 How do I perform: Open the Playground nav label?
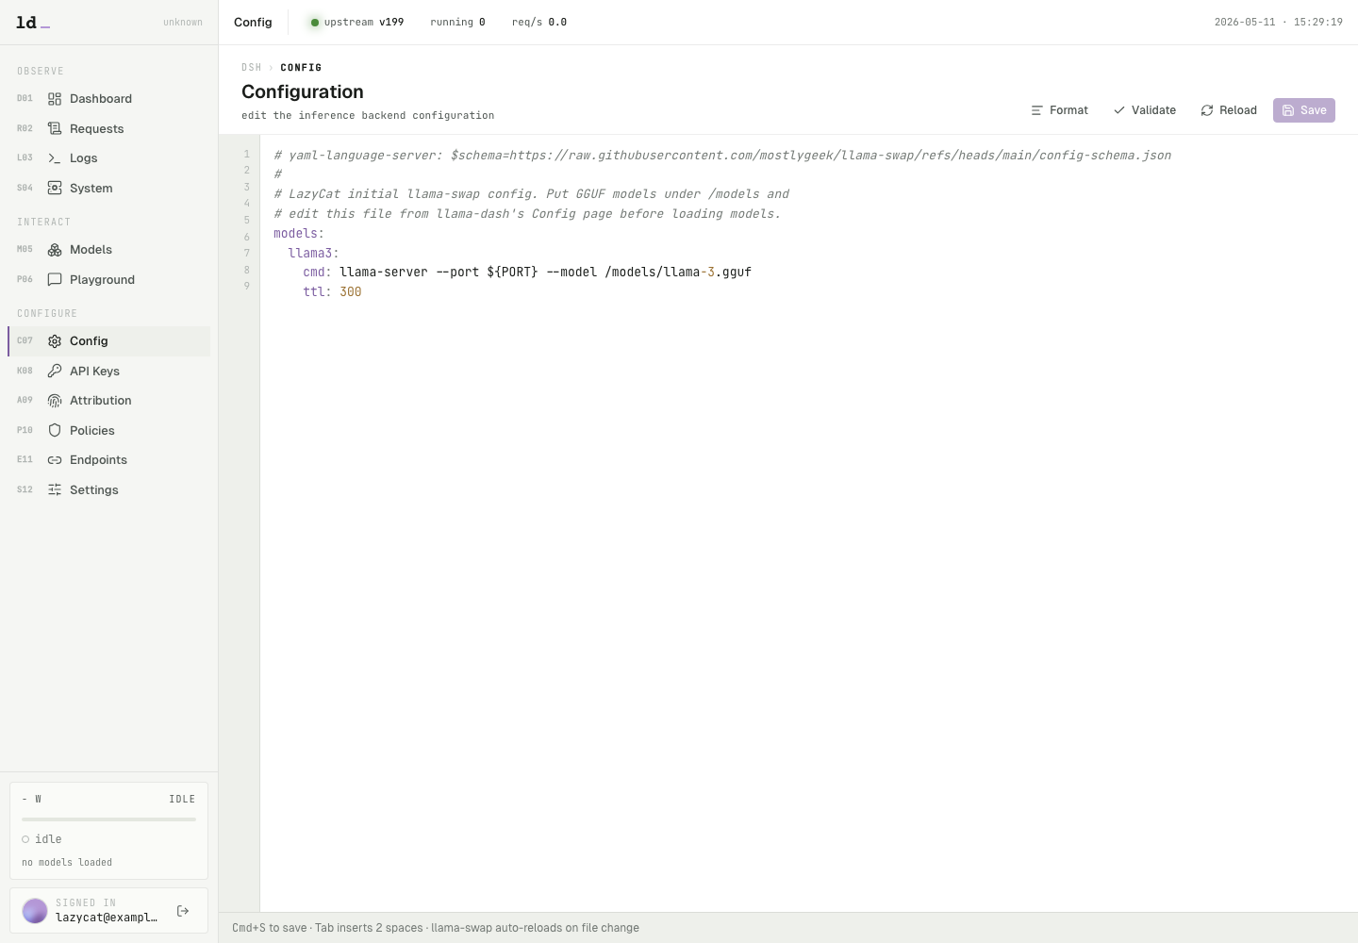tap(102, 280)
